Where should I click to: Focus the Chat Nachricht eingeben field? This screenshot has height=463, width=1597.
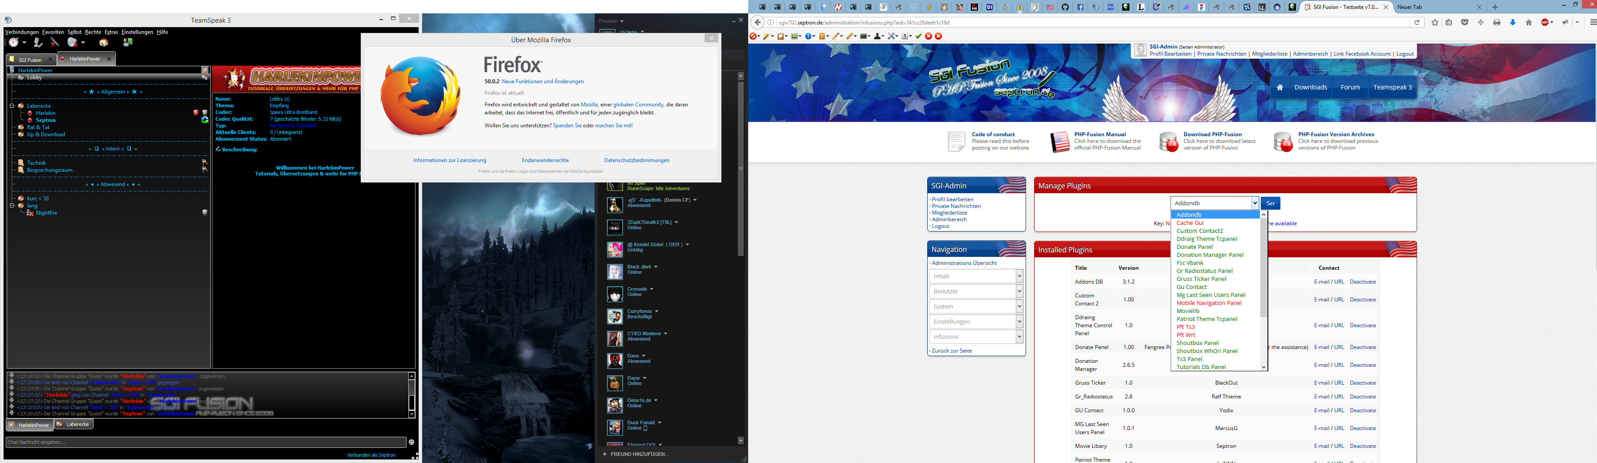[206, 442]
